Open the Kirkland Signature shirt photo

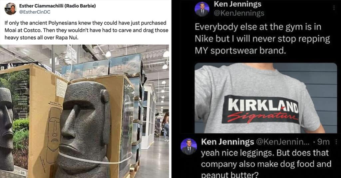266,98
